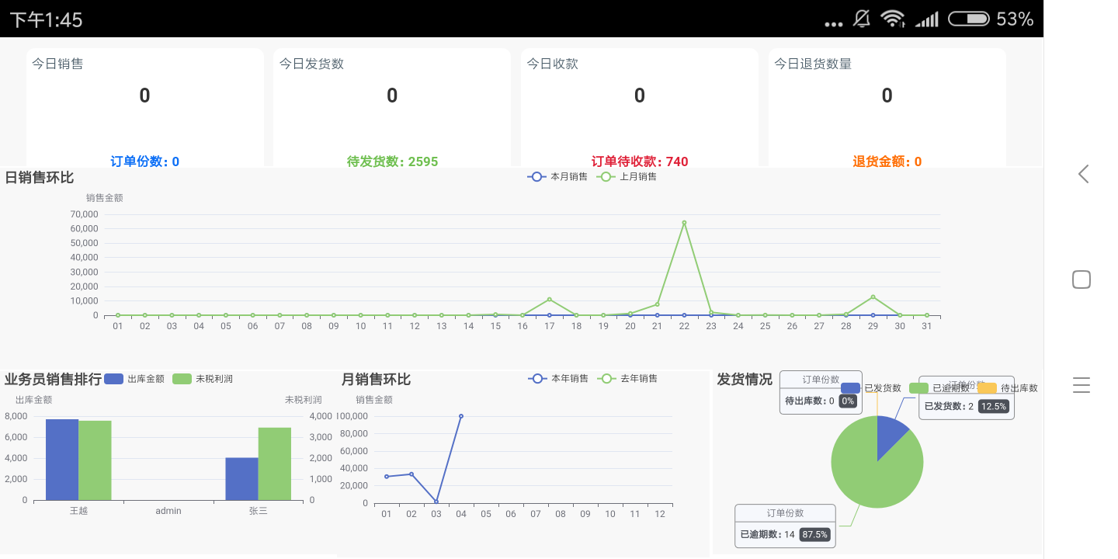Toggle 待出库数 legend in the shipping pie chart
This screenshot has width=1118, height=559.
(x=1008, y=388)
